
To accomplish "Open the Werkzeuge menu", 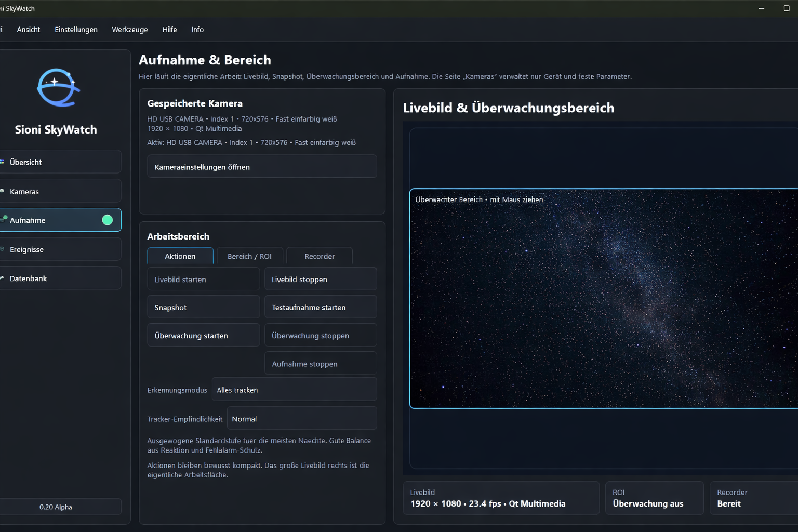I will point(130,30).
